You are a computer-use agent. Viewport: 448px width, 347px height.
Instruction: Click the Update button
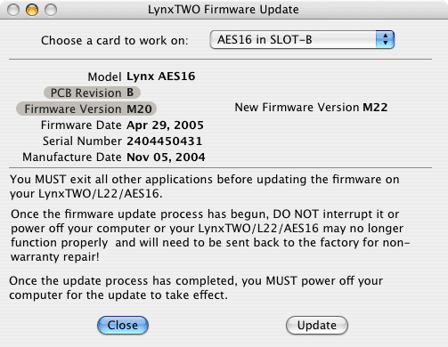(317, 325)
